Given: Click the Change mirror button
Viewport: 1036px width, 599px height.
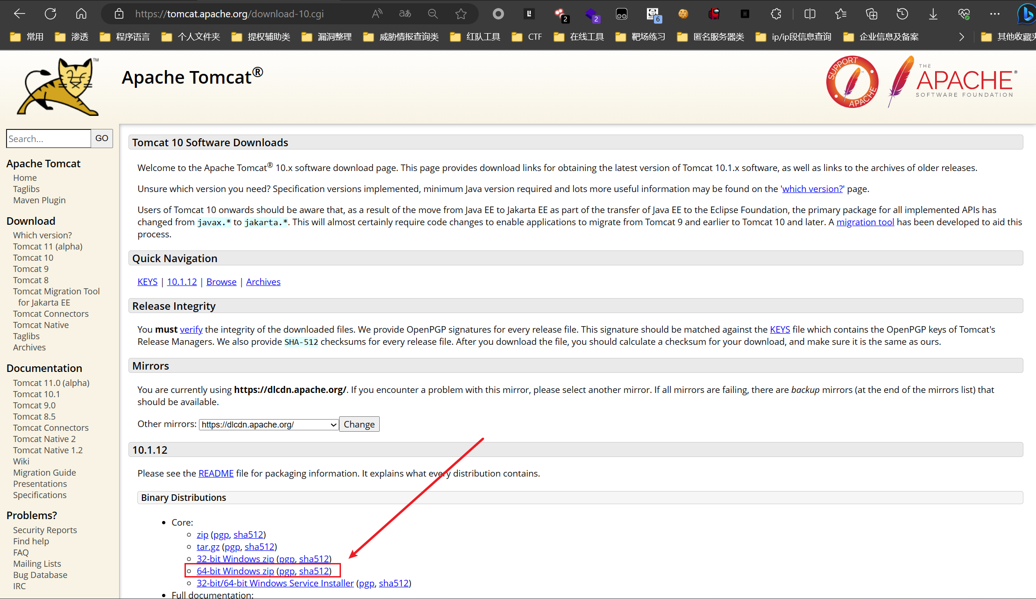Looking at the screenshot, I should tap(358, 424).
